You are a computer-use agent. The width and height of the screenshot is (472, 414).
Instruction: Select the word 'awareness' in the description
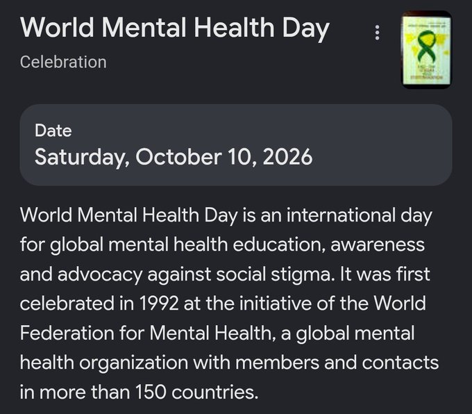(x=378, y=245)
